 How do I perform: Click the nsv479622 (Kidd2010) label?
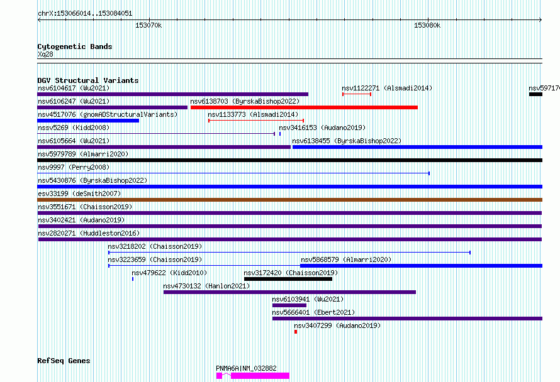(x=169, y=273)
